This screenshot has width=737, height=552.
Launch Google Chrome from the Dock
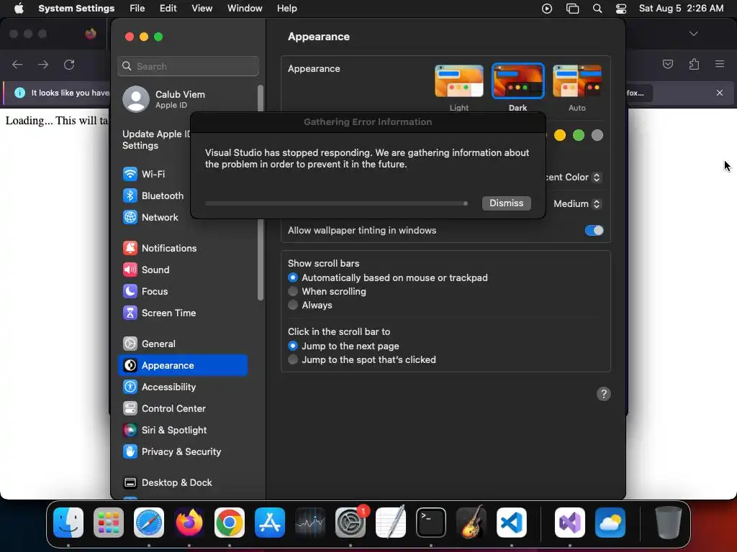pos(230,523)
